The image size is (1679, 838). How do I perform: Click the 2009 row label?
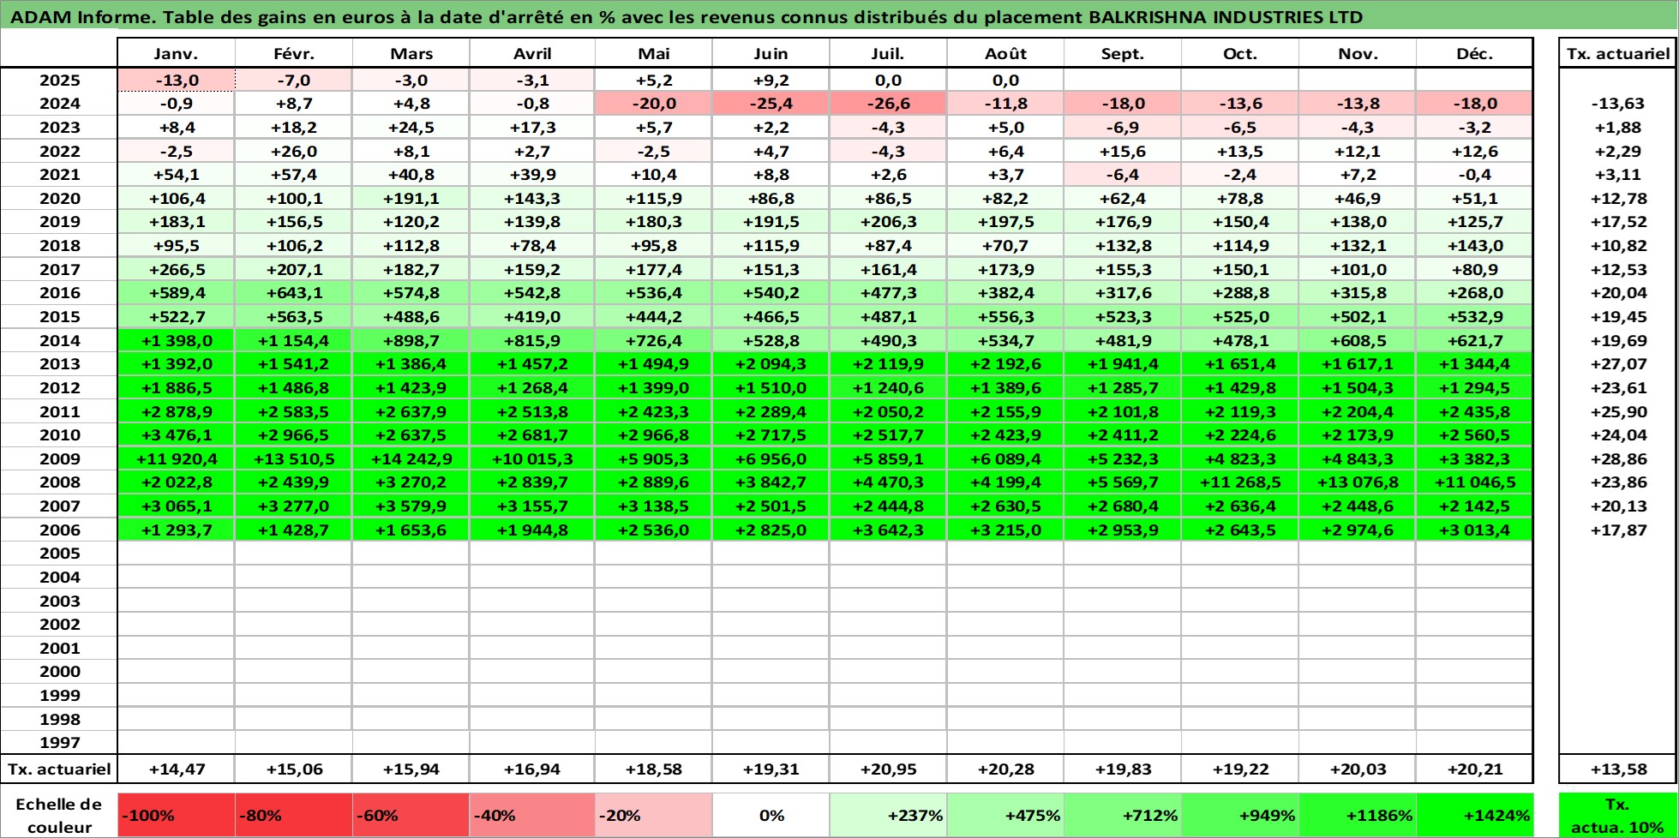(x=59, y=459)
